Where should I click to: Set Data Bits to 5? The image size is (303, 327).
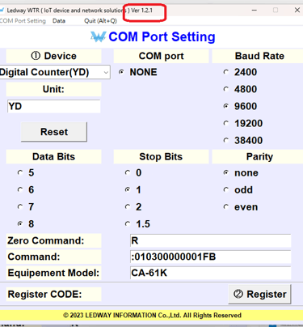coord(20,172)
